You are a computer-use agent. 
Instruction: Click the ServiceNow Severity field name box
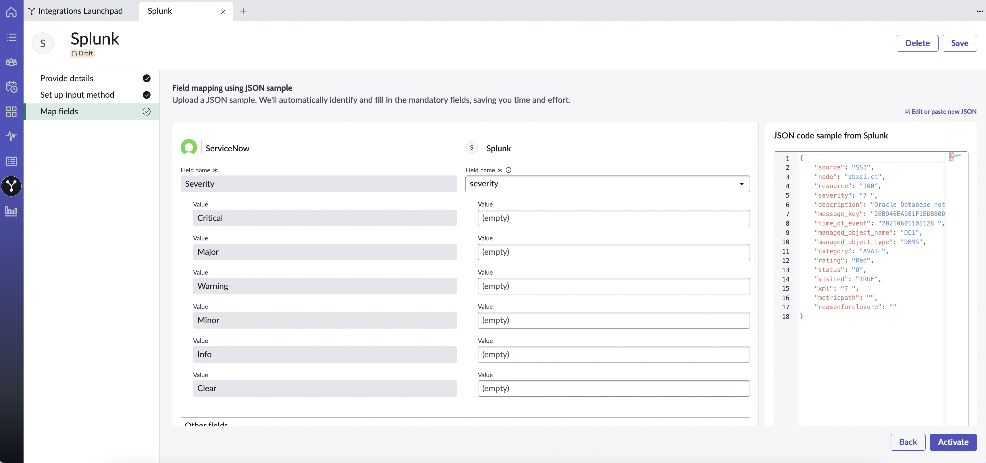(x=318, y=184)
